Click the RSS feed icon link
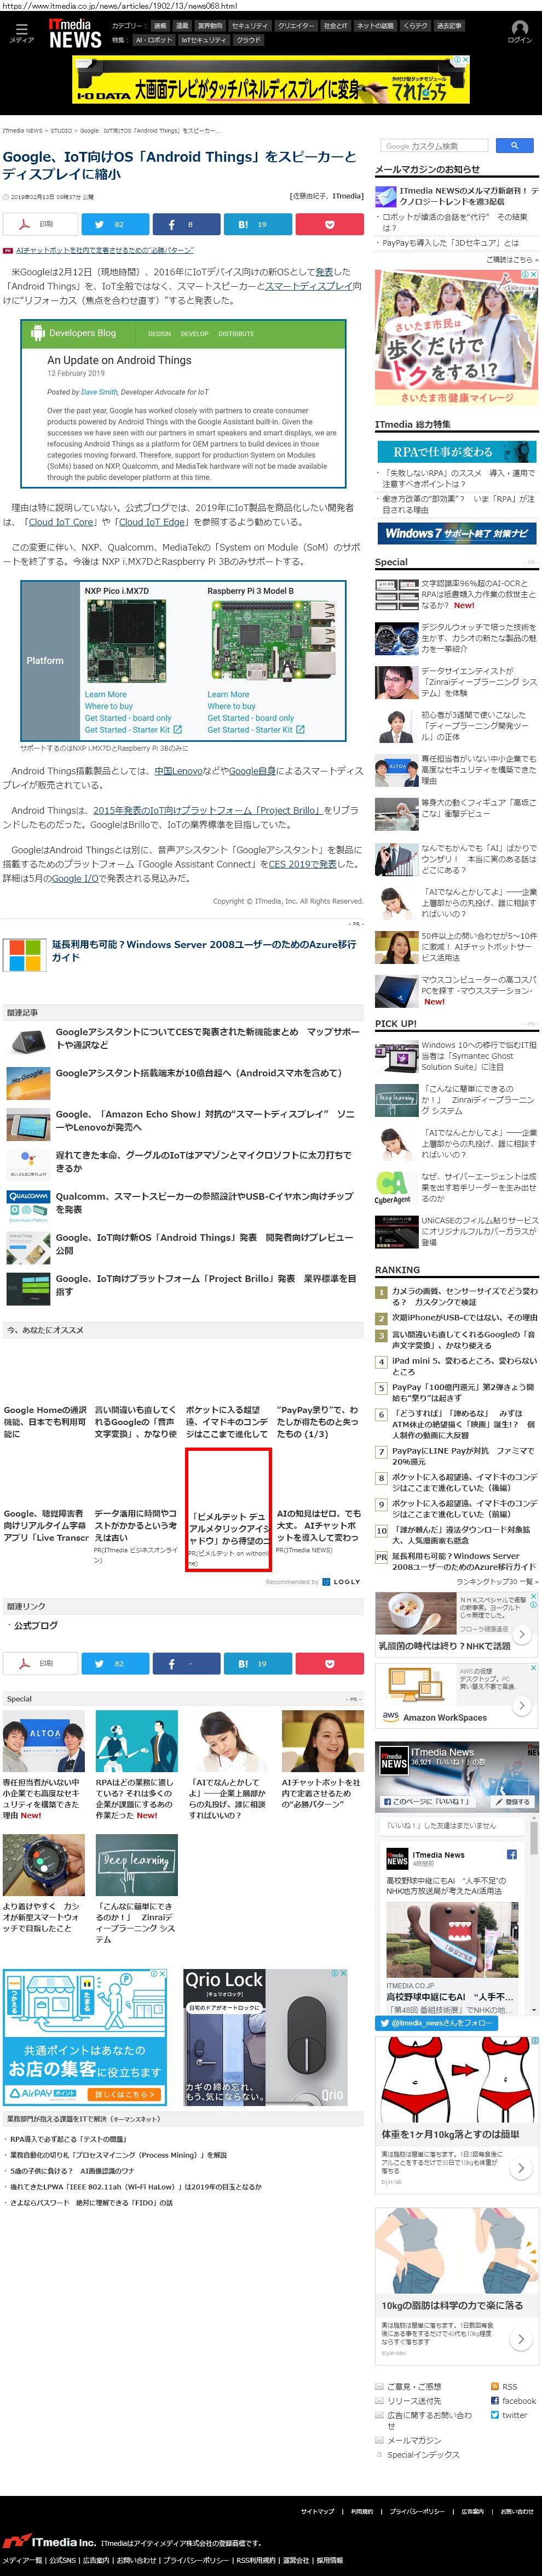 503,2386
